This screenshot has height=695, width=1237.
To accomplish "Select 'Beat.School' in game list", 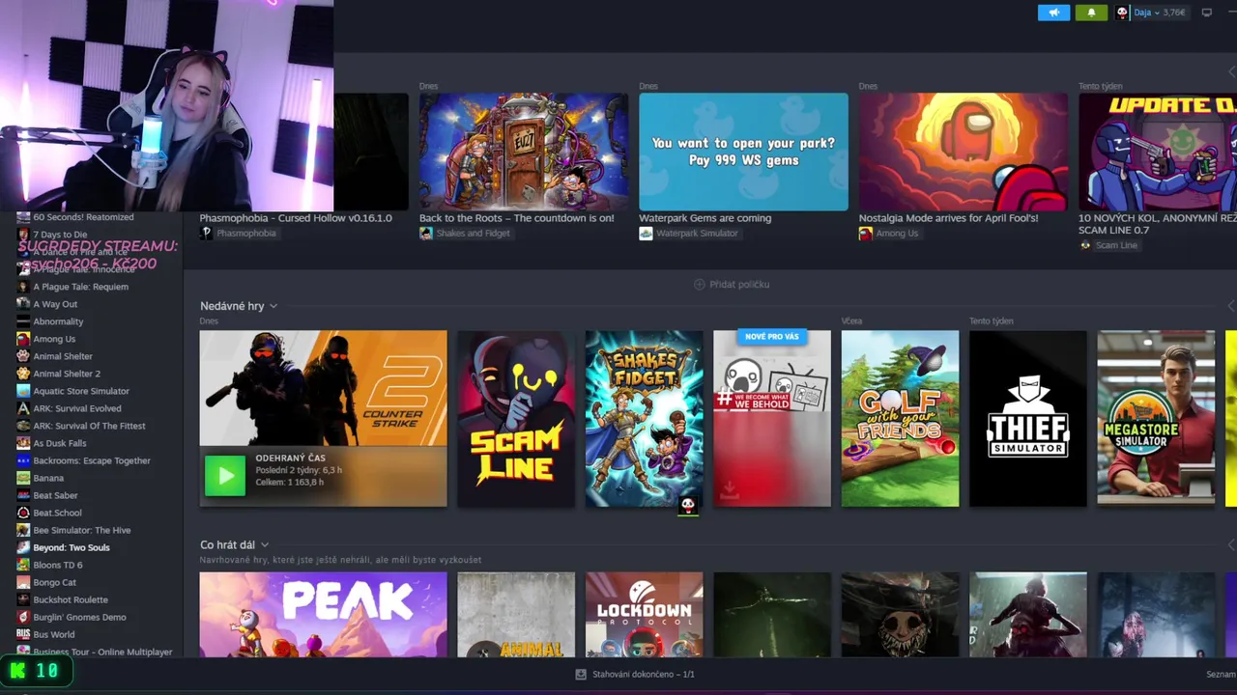I will 57,513.
